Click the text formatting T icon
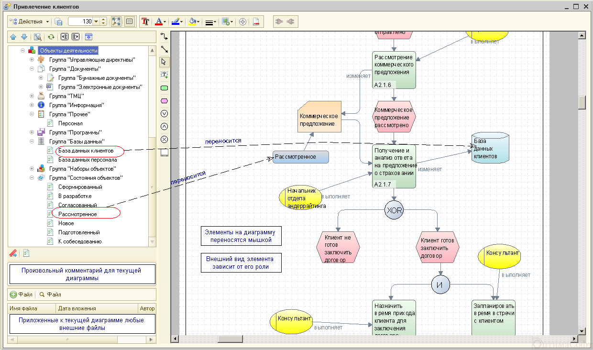 pos(145,22)
